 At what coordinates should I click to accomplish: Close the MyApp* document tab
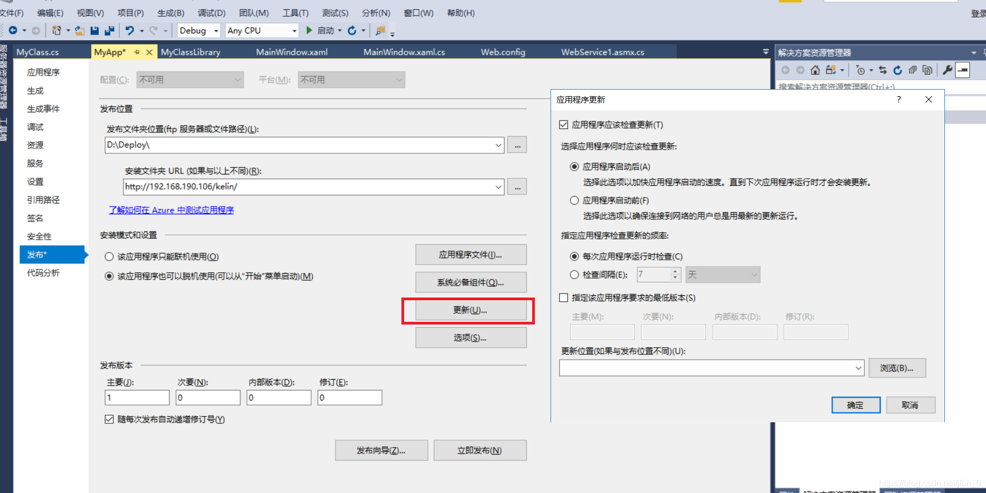tap(150, 52)
